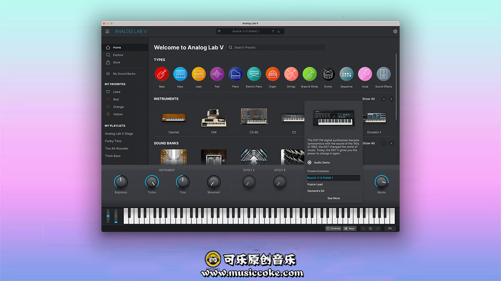Select the Sequence type icon
The image size is (501, 281).
[346, 74]
